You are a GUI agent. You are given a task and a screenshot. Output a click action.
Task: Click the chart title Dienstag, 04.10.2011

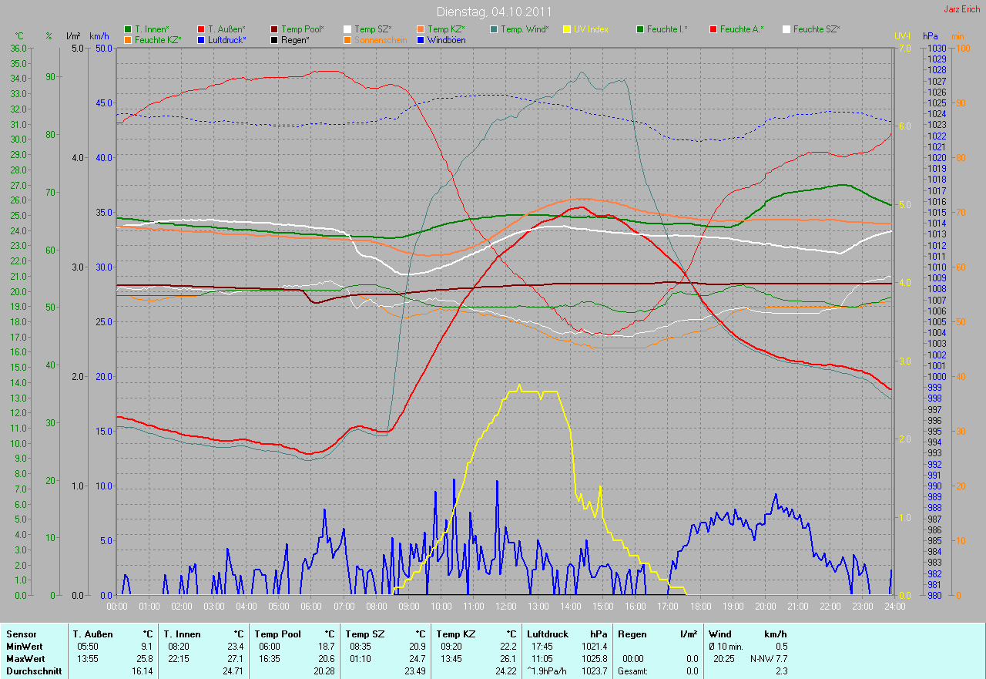(x=492, y=12)
